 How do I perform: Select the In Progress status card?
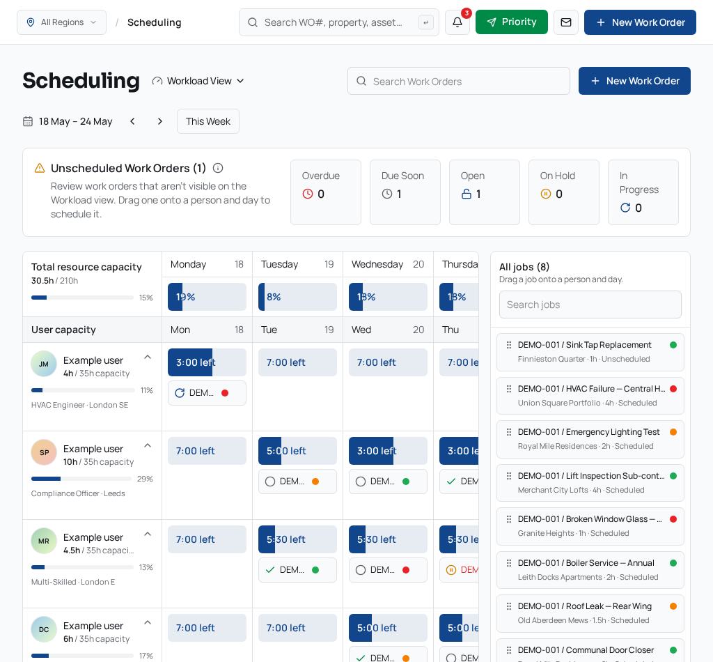click(643, 192)
